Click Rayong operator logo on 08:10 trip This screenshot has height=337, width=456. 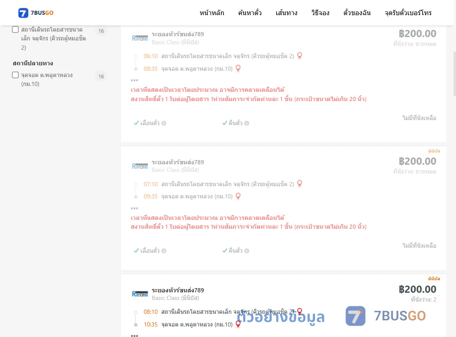pos(140,294)
